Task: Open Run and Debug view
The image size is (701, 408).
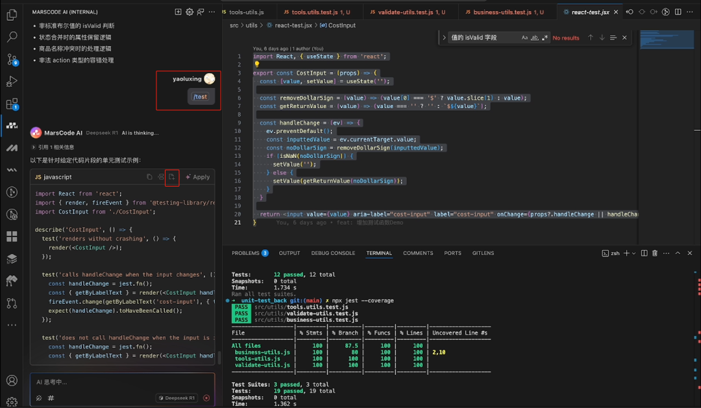Action: click(12, 82)
